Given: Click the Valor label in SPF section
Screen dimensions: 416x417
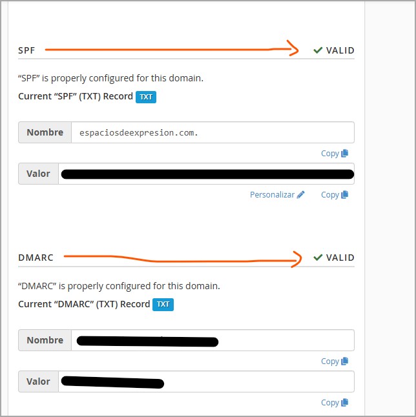Looking at the screenshot, I should pyautogui.click(x=39, y=174).
